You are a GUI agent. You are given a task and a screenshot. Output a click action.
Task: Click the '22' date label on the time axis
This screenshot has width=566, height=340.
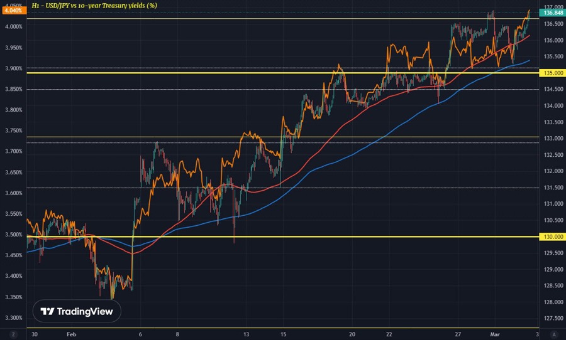coord(389,334)
